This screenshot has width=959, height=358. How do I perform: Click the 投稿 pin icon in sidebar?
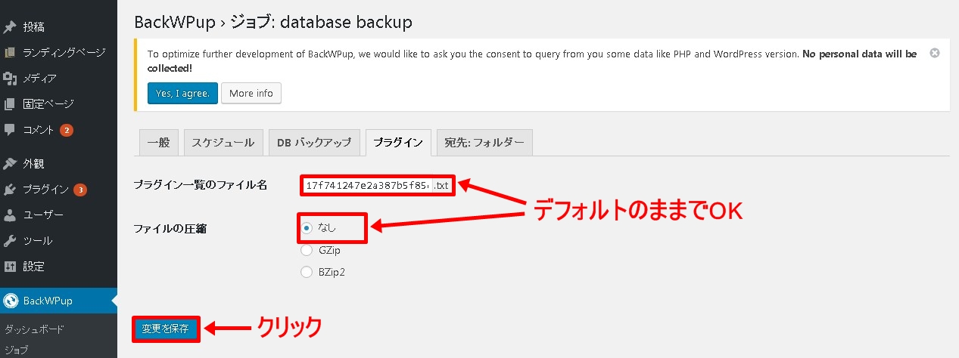pos(10,27)
